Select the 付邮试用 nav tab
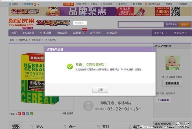Screen dimensions: 192x129 pyautogui.click(x=62, y=33)
